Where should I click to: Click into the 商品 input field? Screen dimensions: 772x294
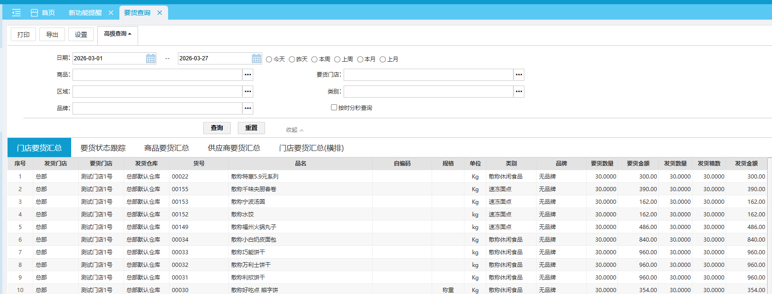tap(157, 75)
